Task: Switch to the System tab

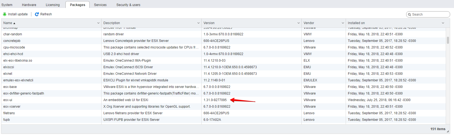Action: pos(7,5)
